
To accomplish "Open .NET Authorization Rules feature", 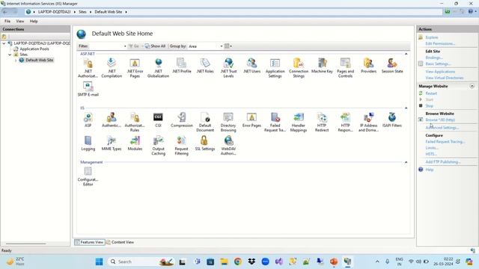I will coord(88,68).
